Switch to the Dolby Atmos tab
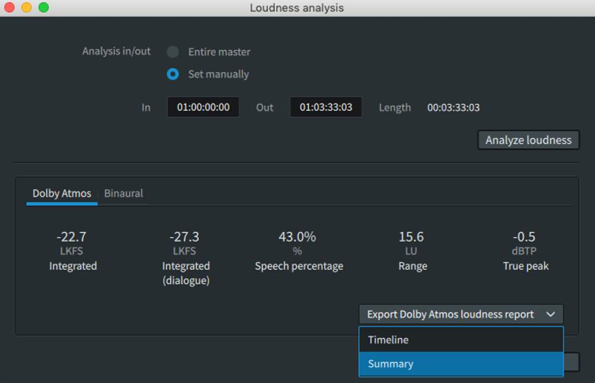 pyautogui.click(x=62, y=193)
